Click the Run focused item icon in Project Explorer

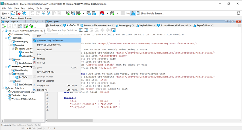(x=31, y=26)
